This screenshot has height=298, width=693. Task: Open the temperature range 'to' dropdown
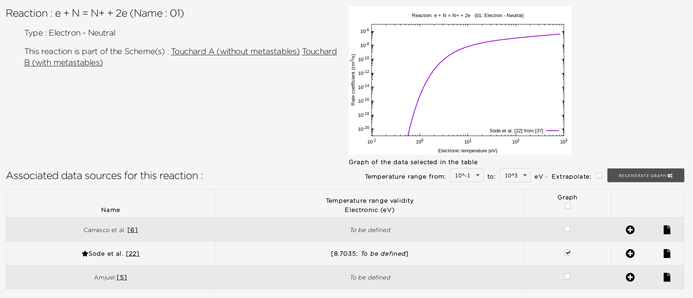pos(515,175)
